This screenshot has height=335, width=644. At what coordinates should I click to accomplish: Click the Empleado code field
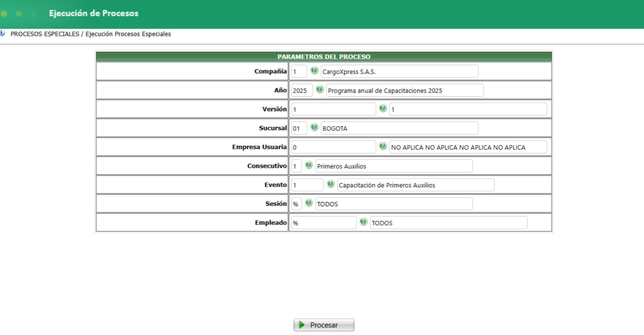[324, 222]
